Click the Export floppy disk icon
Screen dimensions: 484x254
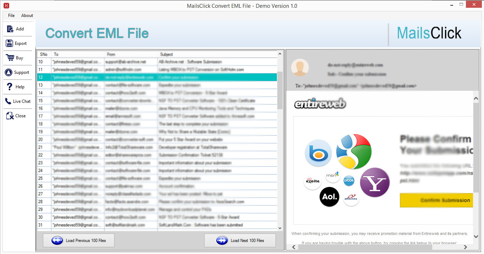tap(10, 43)
